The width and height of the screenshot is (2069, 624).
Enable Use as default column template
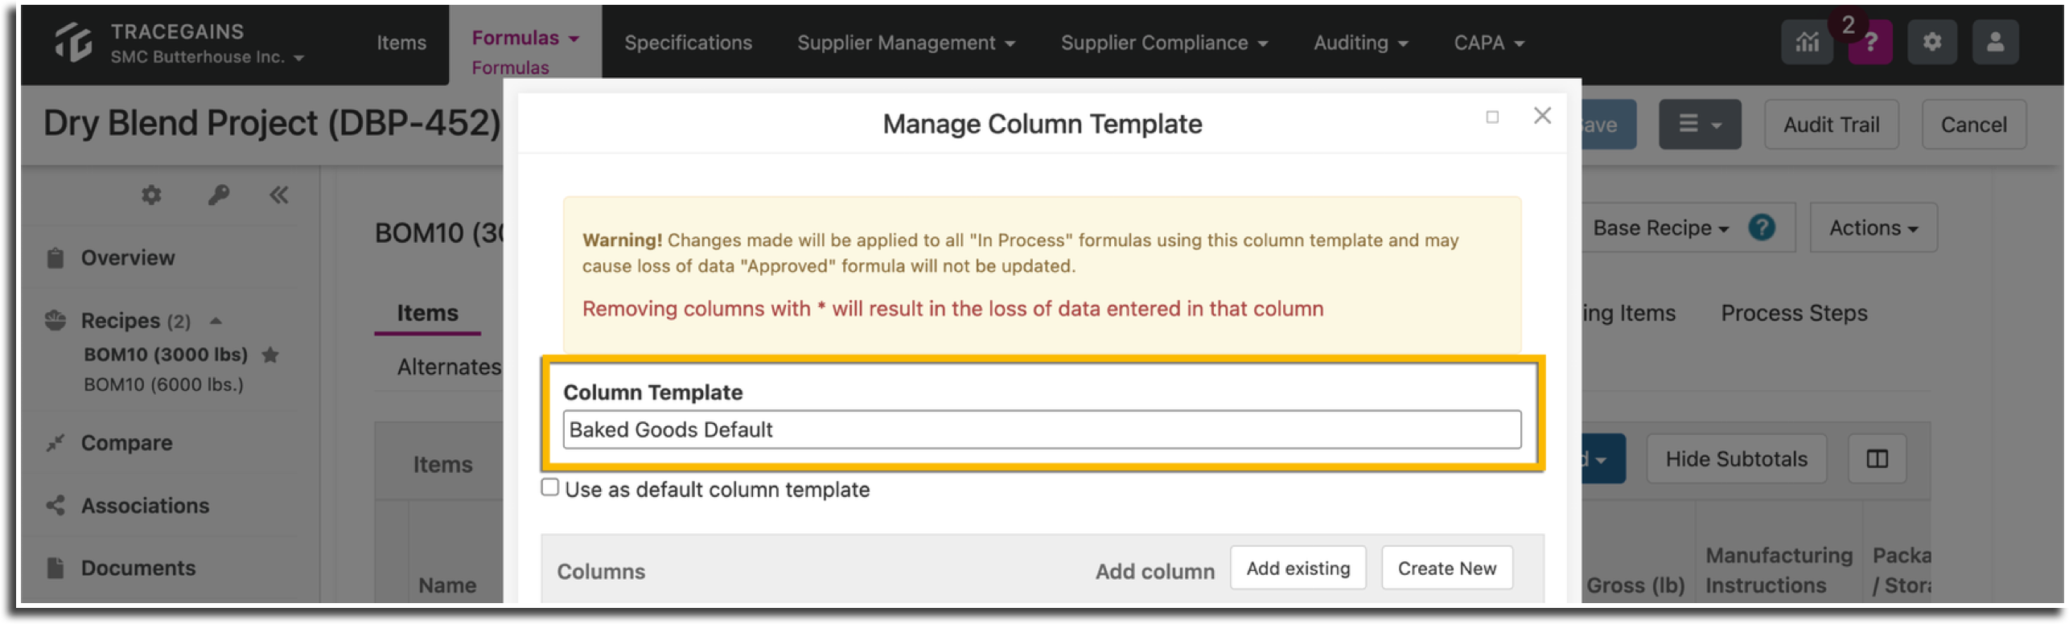click(x=550, y=488)
